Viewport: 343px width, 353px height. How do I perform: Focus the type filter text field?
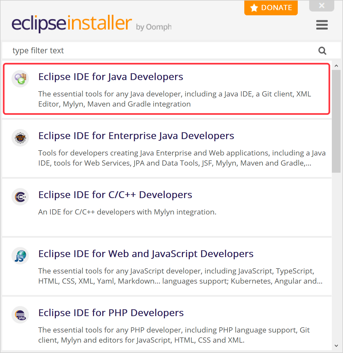coord(171,51)
